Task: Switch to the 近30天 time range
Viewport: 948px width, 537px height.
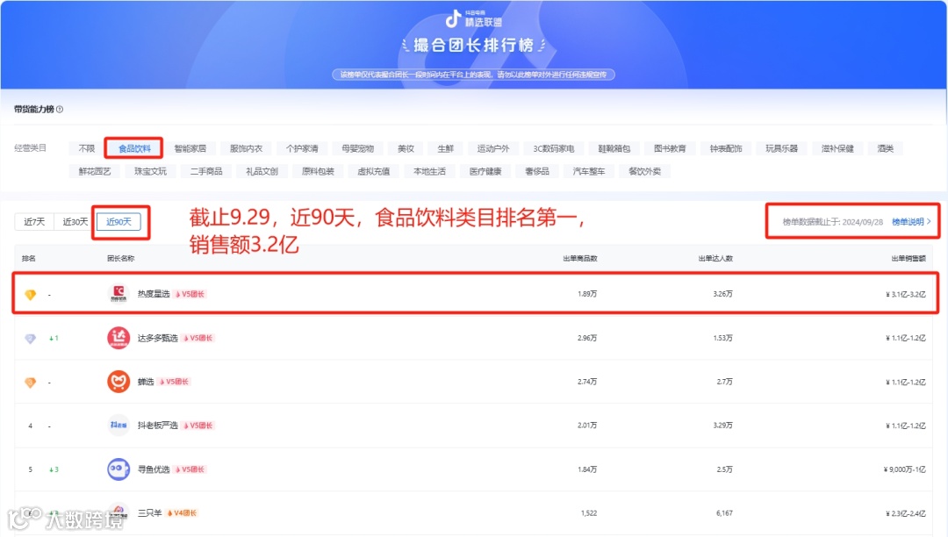Action: point(75,222)
